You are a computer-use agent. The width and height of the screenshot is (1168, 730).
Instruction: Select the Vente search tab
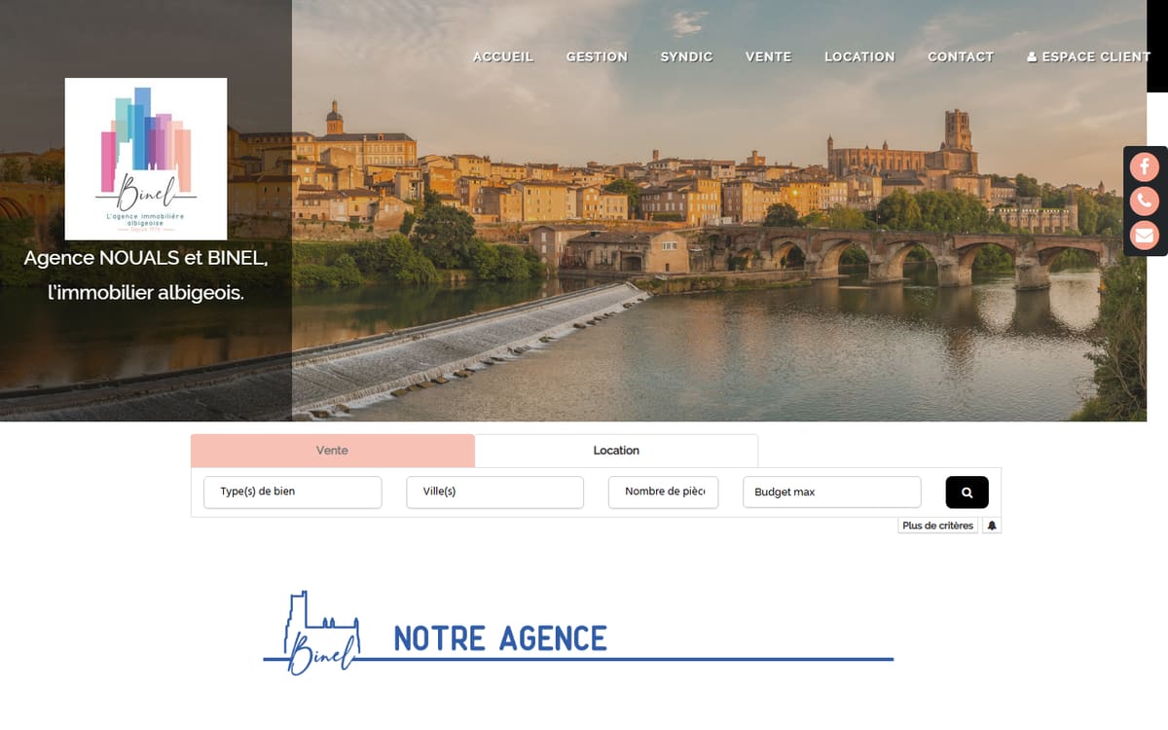point(332,451)
